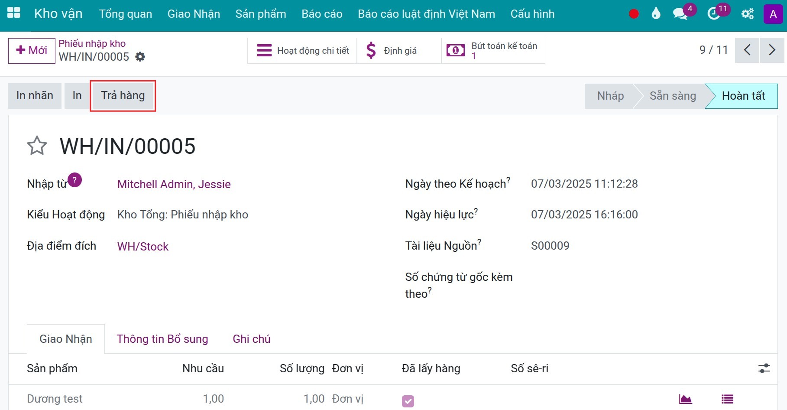
Task: Click the Sẵn sàng status stage
Action: (x=673, y=96)
